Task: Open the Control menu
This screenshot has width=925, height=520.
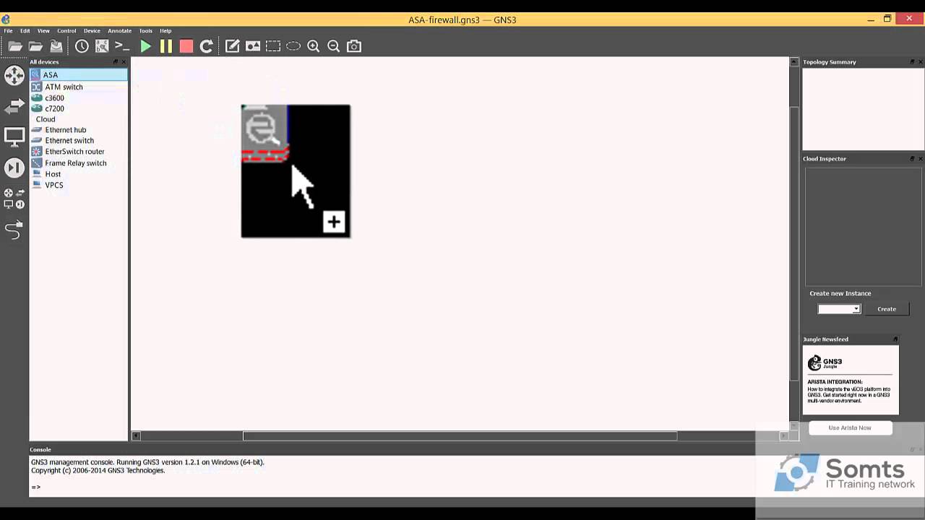Action: pyautogui.click(x=66, y=31)
